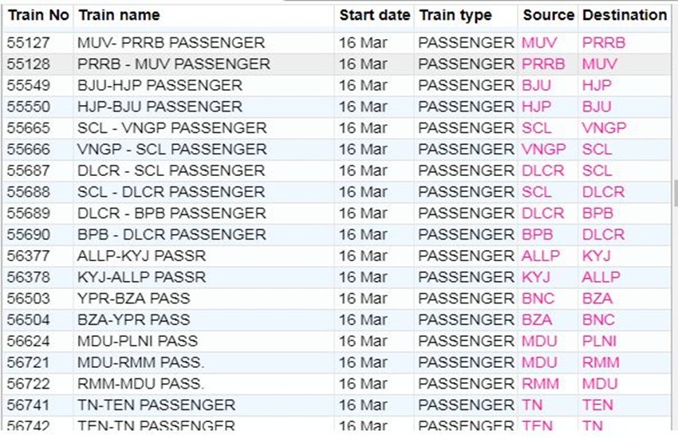Open the BJU source link for train 55549
The height and width of the screenshot is (438, 678).
tap(536, 85)
